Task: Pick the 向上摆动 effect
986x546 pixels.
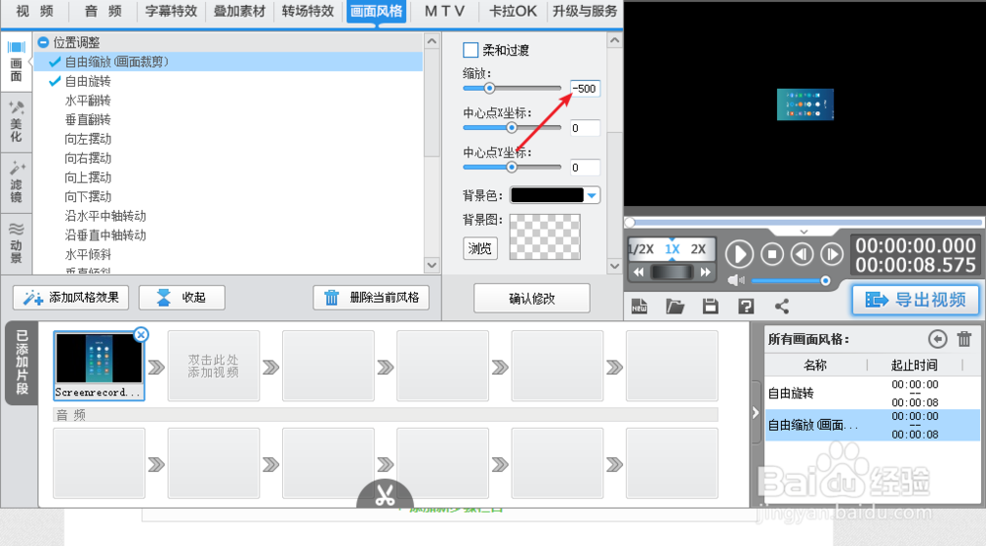Action: tap(88, 177)
